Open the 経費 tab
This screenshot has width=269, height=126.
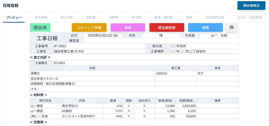click(x=189, y=17)
